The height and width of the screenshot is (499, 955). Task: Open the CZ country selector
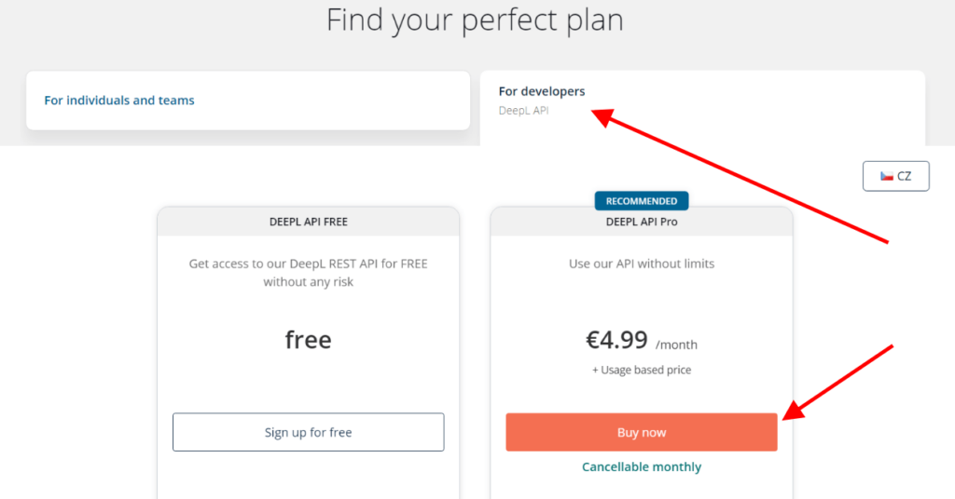click(x=896, y=176)
